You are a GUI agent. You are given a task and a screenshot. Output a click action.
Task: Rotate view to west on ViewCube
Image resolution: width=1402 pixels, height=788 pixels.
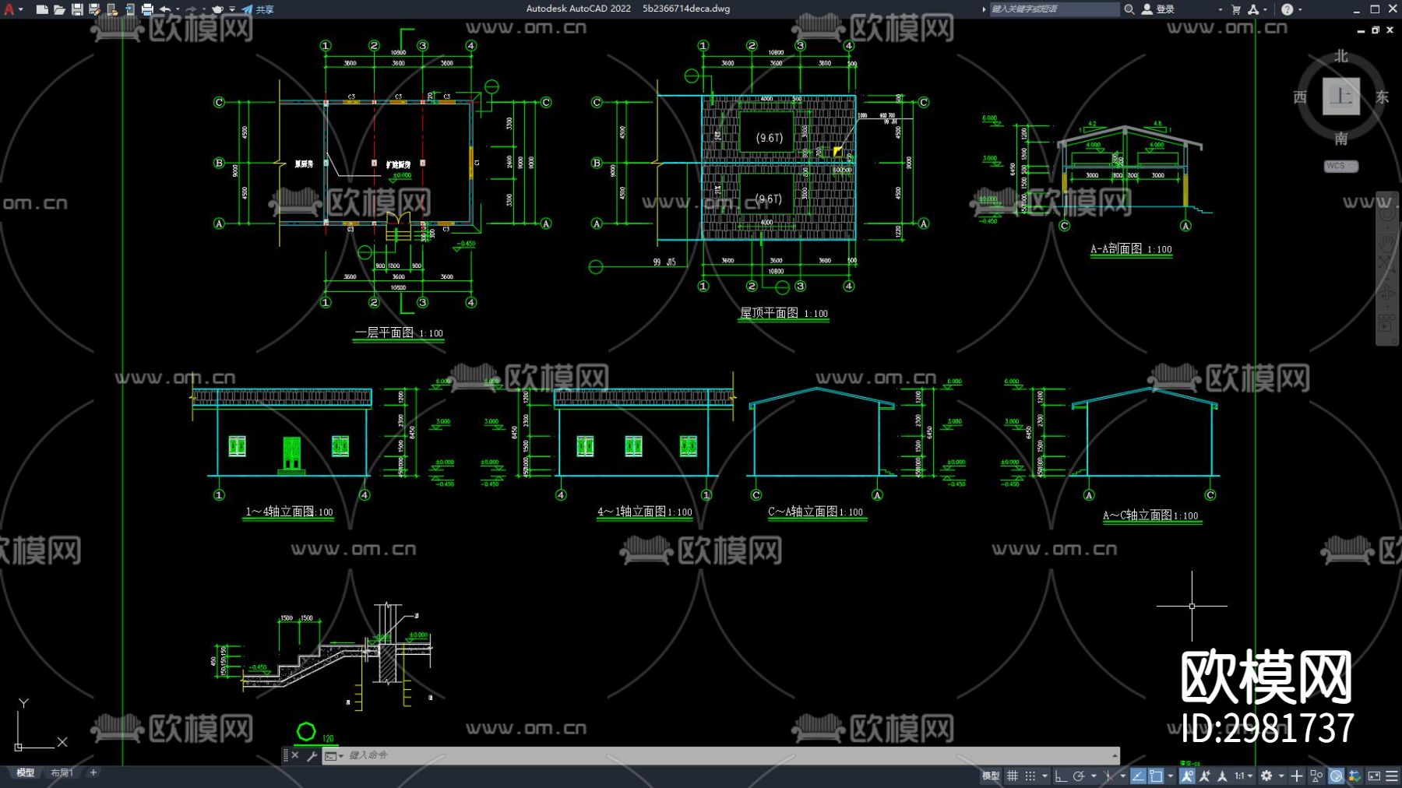(1300, 97)
